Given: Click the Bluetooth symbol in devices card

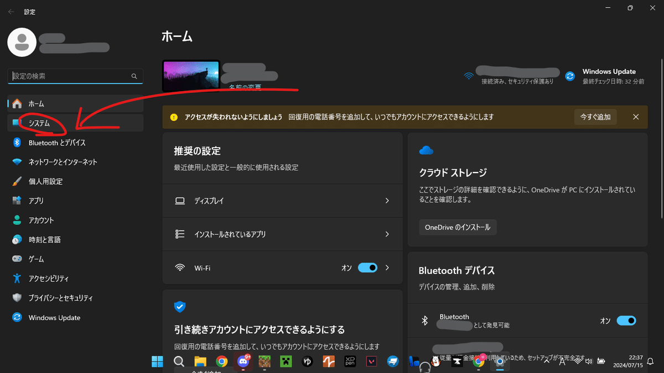Looking at the screenshot, I should point(425,321).
